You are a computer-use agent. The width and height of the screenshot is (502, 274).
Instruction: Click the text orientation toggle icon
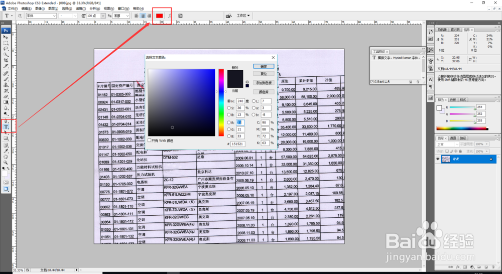(20, 16)
